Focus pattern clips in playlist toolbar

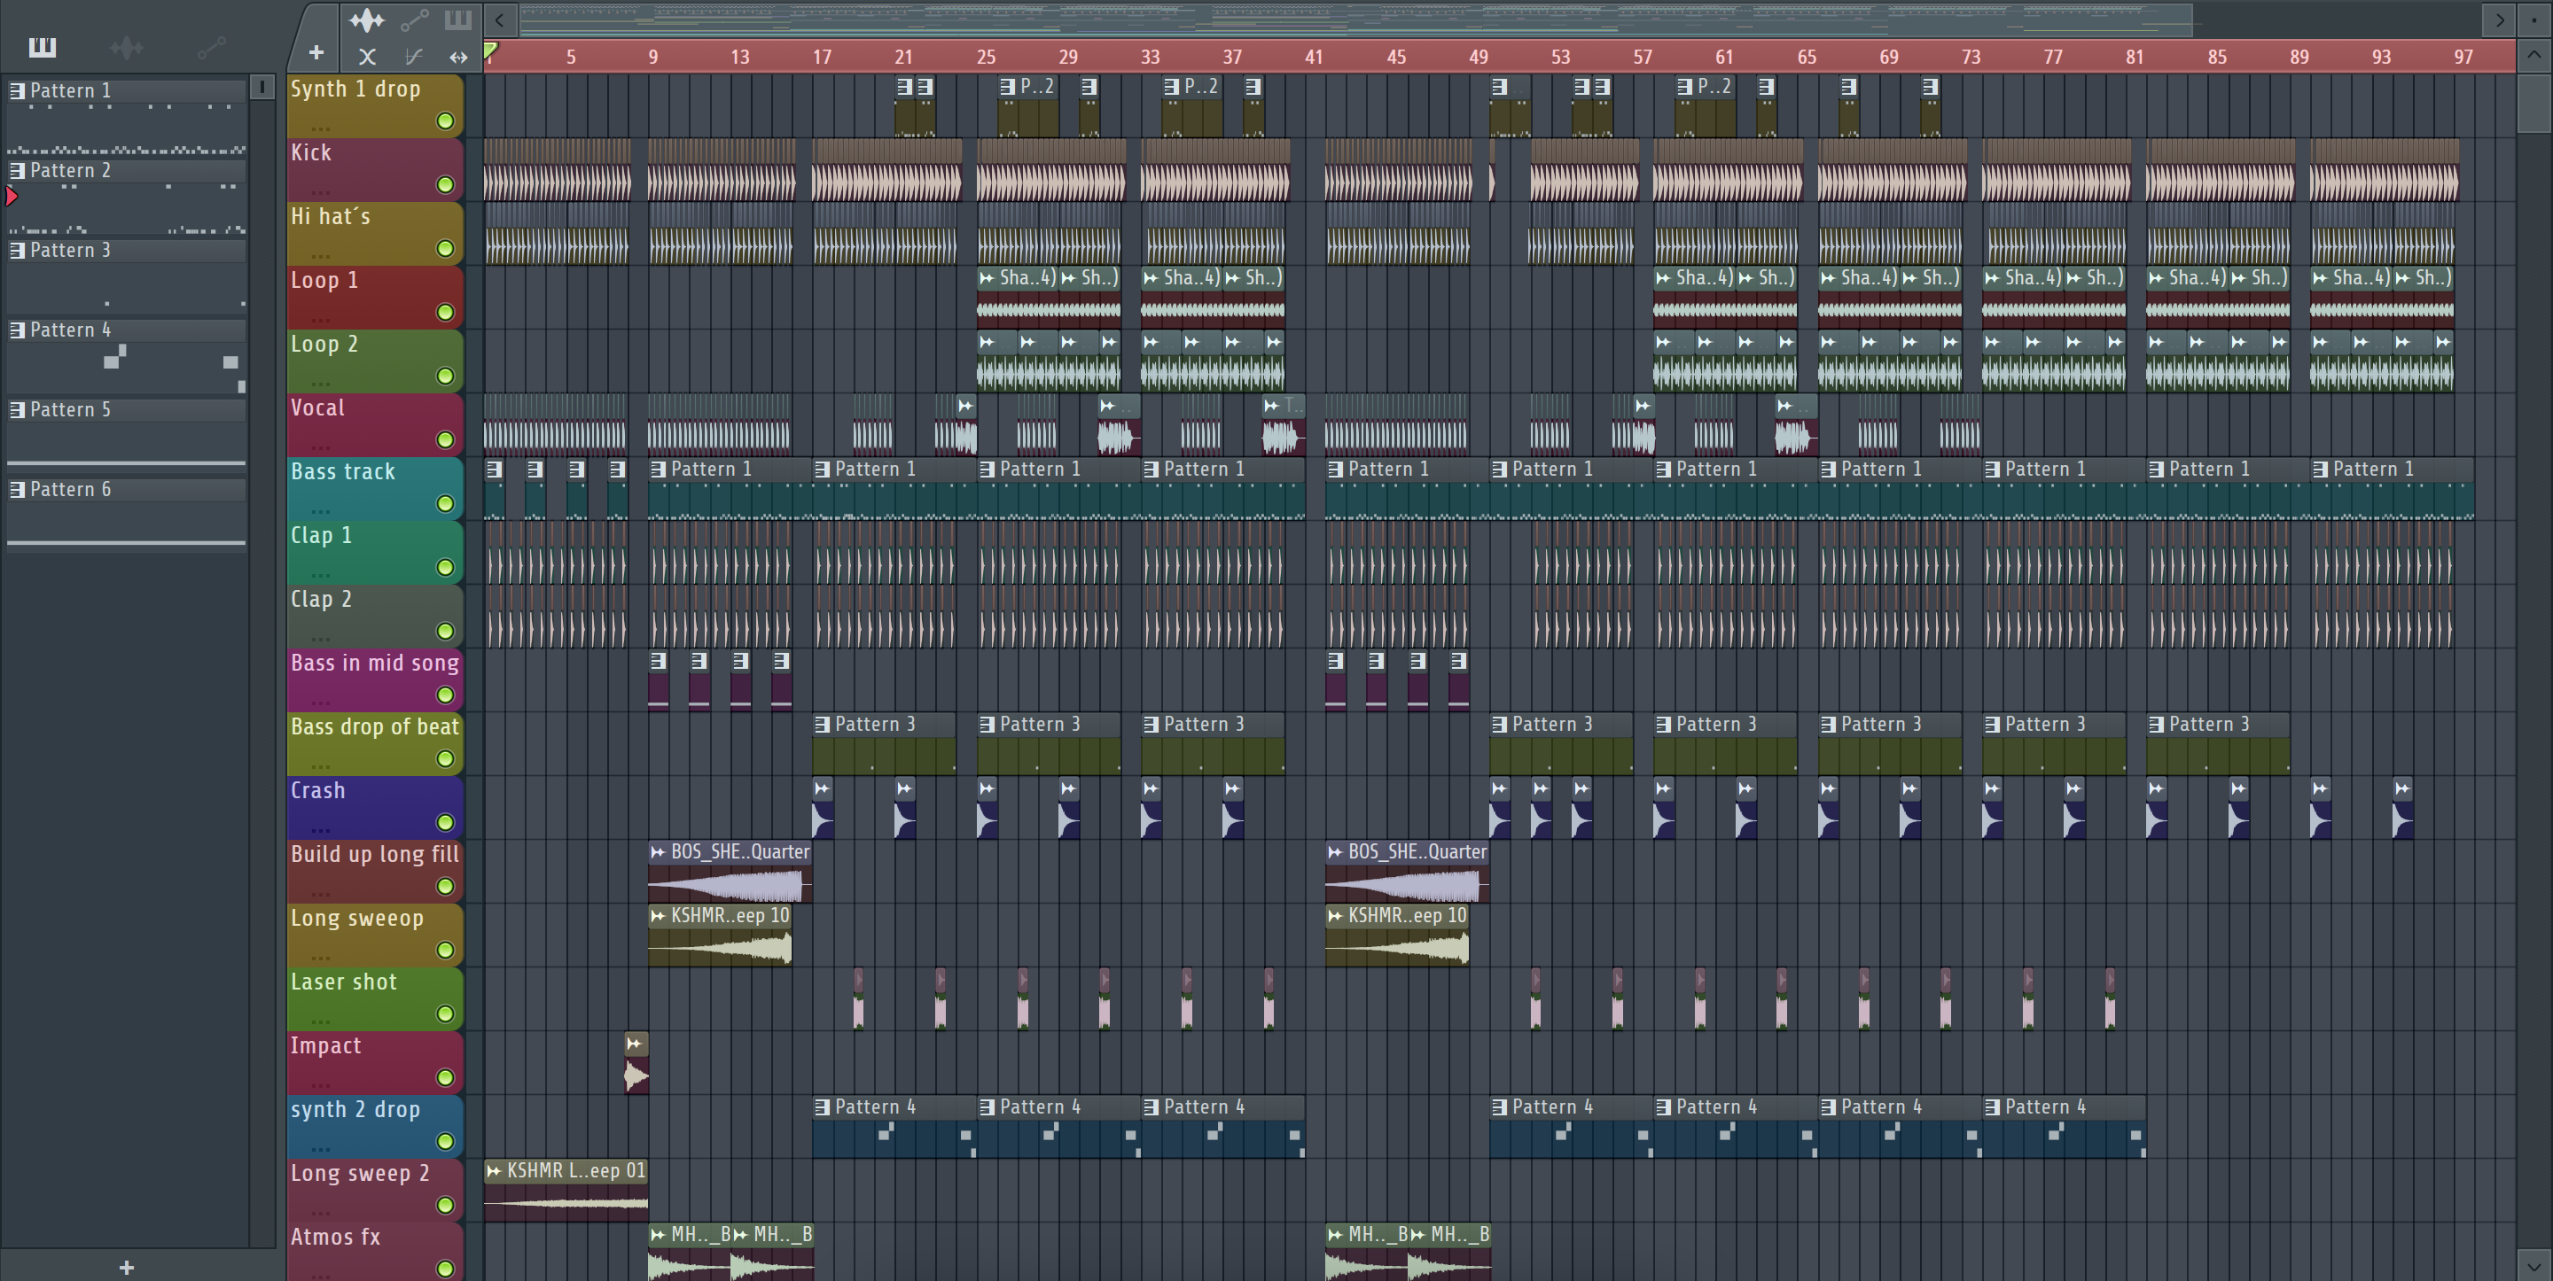tap(458, 19)
